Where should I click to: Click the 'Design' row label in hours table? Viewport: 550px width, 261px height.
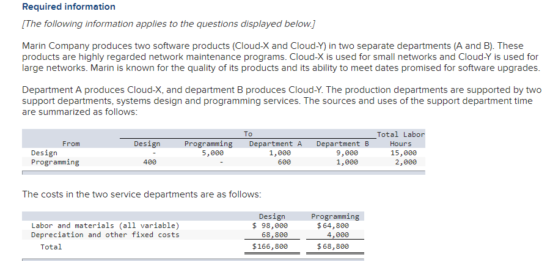tap(44, 153)
